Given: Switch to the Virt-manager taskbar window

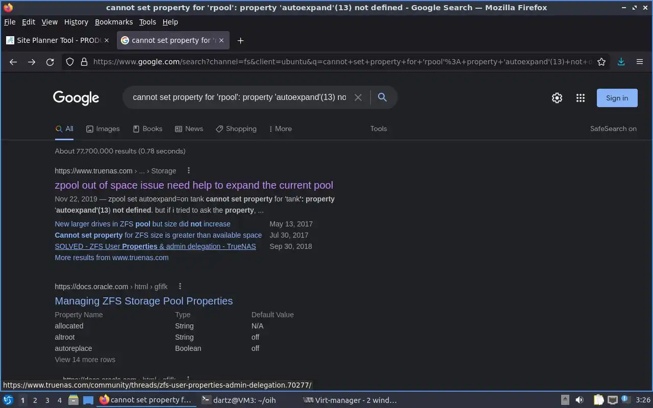Looking at the screenshot, I should click(x=350, y=400).
